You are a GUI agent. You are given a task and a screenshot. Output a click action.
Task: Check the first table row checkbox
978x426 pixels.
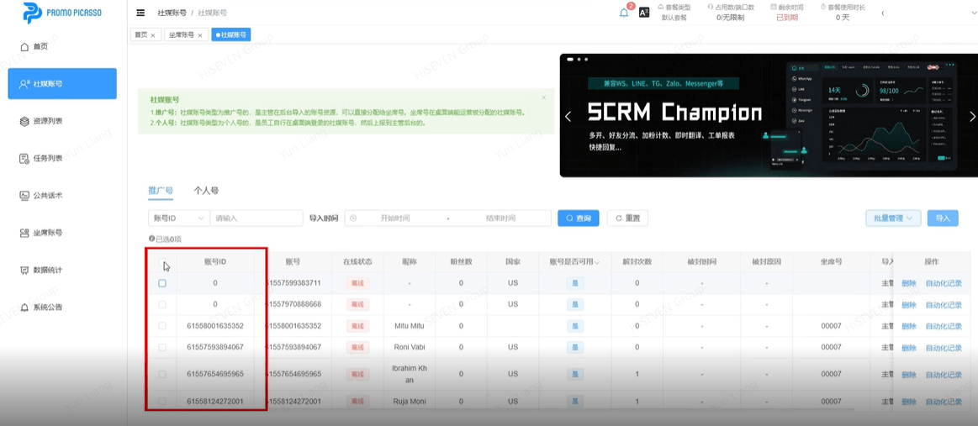(x=162, y=283)
